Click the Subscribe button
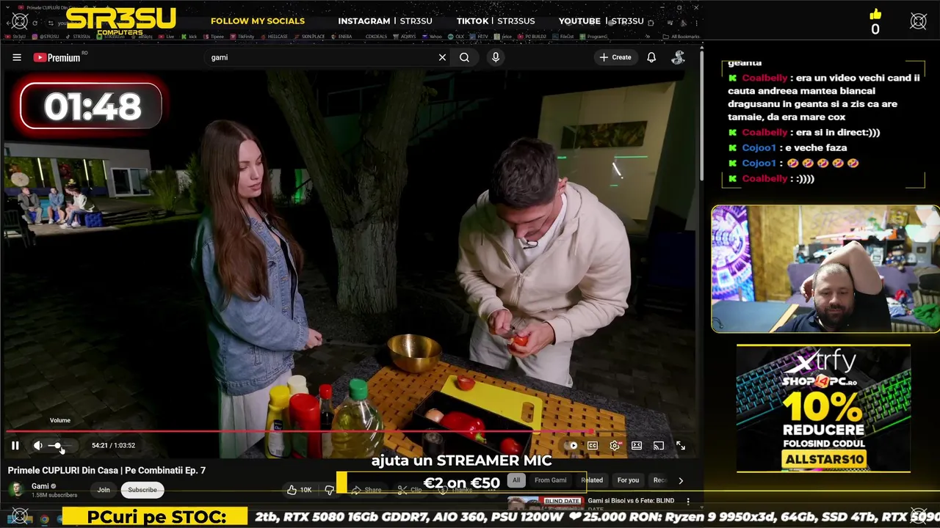 142,490
